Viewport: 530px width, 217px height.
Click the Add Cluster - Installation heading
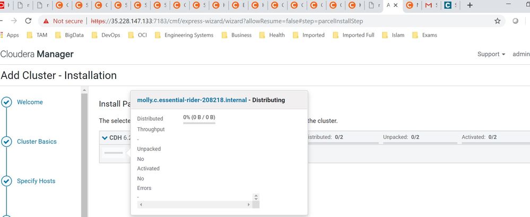point(59,75)
